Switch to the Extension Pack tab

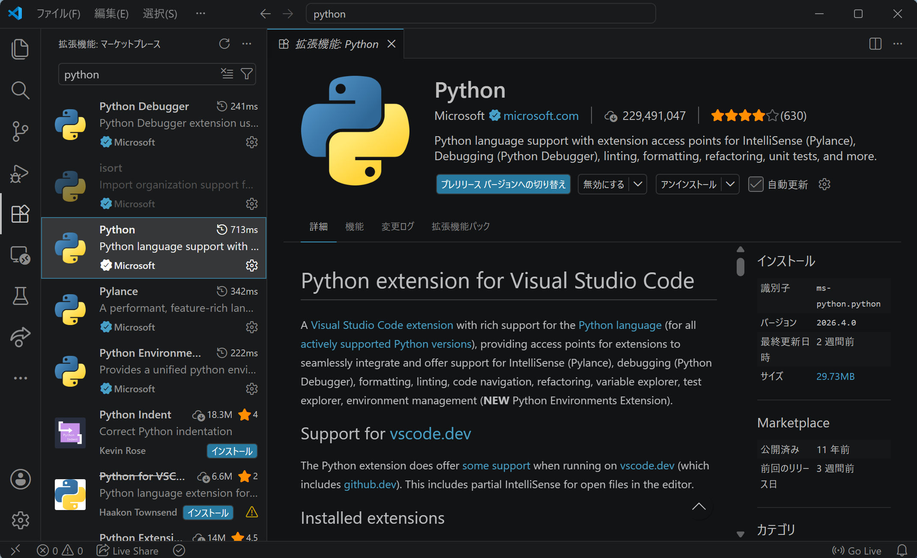pyautogui.click(x=461, y=227)
